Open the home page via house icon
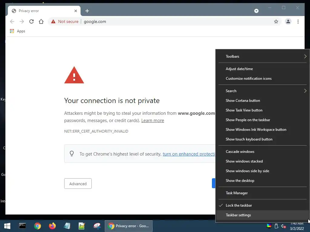 click(x=41, y=21)
